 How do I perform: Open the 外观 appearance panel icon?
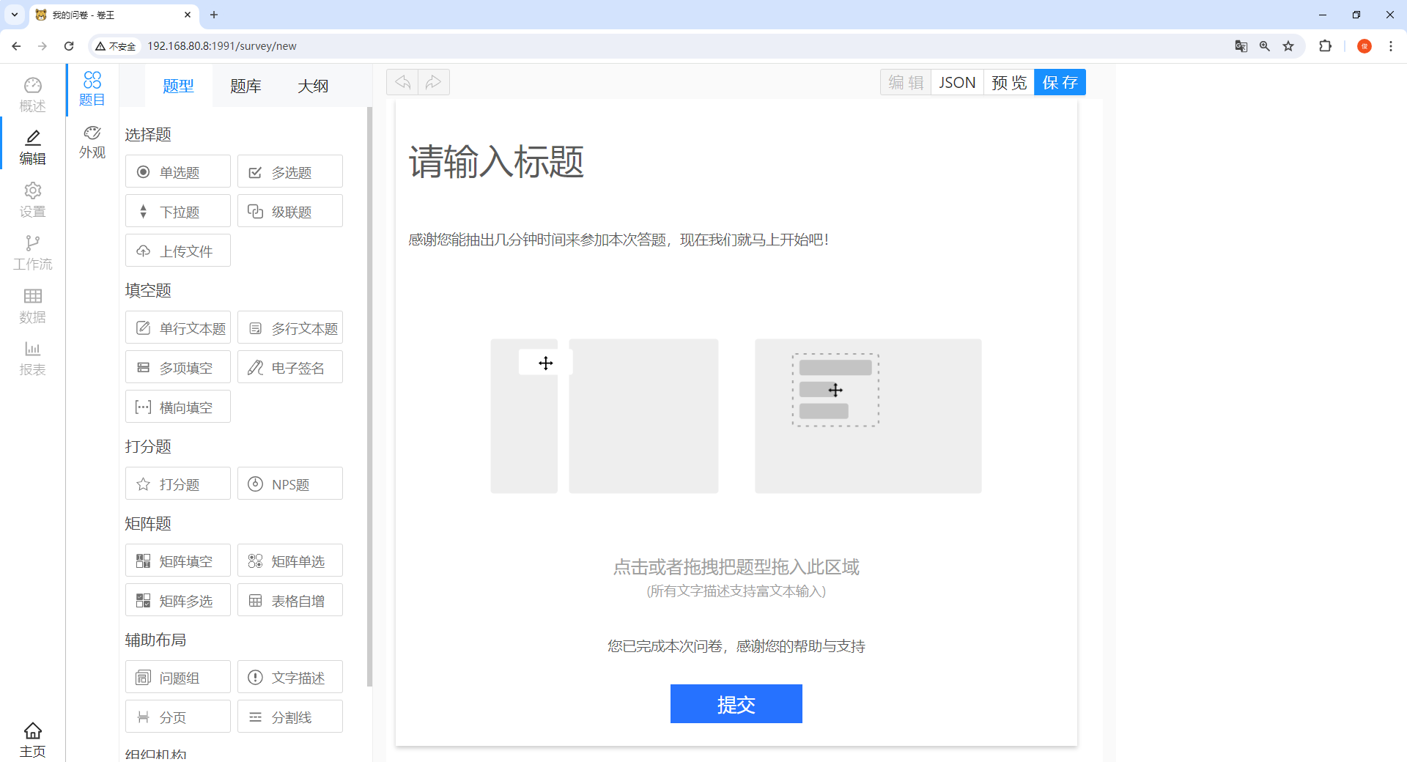click(92, 142)
